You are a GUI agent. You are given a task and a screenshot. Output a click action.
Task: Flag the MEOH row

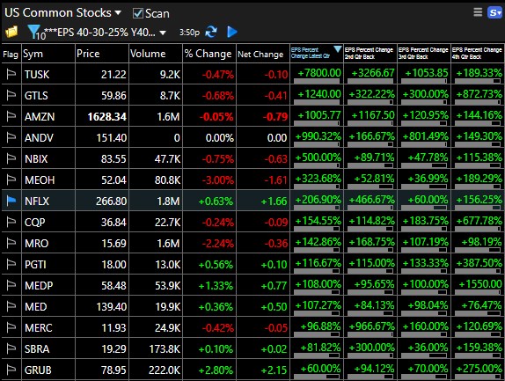click(11, 180)
